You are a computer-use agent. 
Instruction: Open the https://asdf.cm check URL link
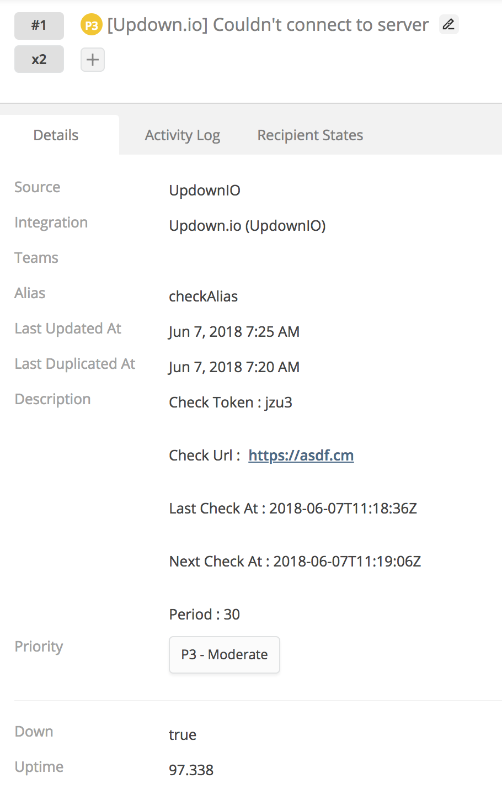point(301,456)
